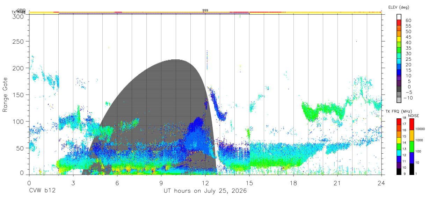Click the "18" UT hour tick label
Screen dimensions: 429x198
[x=293, y=183]
